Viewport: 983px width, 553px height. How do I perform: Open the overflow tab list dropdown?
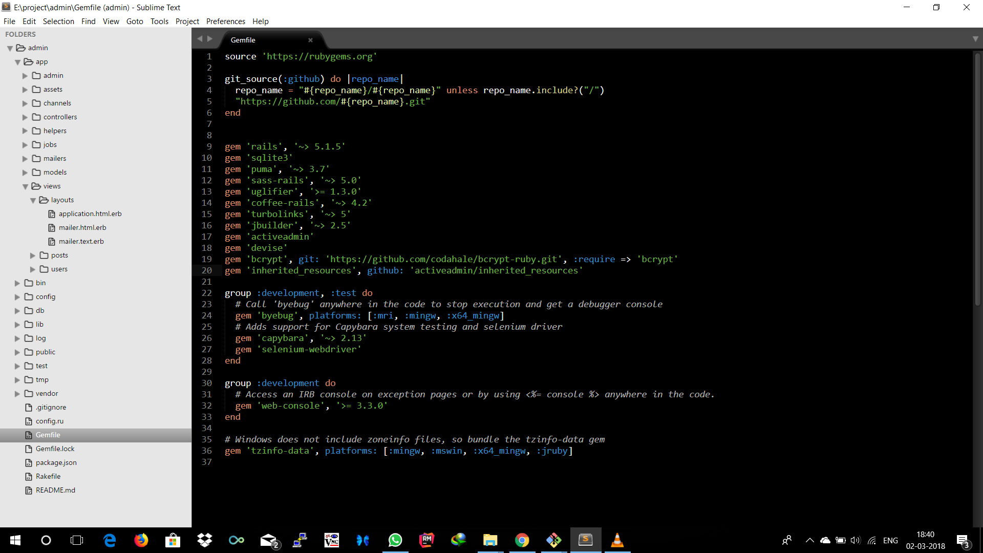(x=975, y=38)
